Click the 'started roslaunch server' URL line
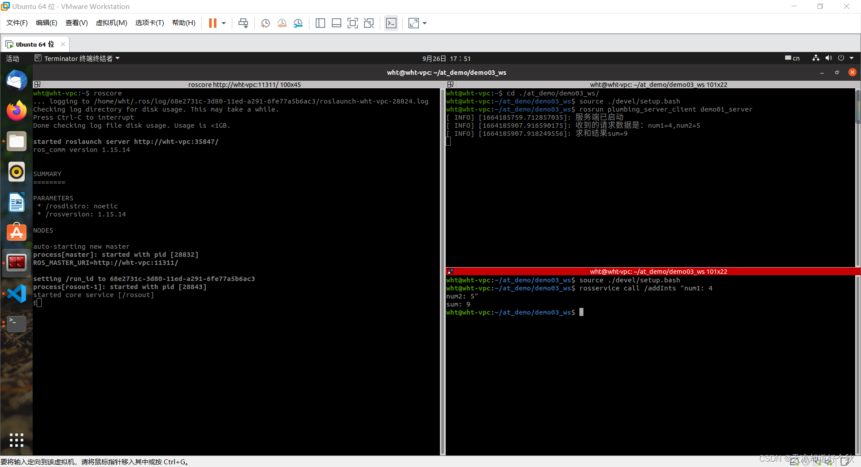The image size is (861, 467). point(126,142)
